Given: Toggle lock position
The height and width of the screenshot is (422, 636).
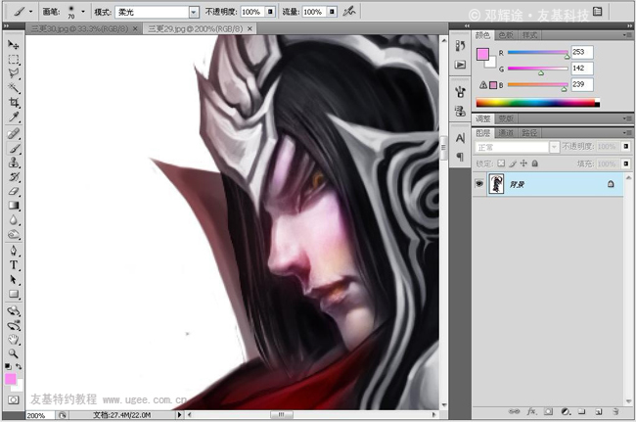Looking at the screenshot, I should 523,164.
